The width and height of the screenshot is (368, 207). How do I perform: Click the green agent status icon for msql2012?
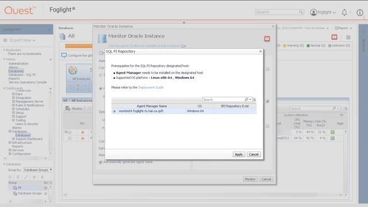click(332, 138)
